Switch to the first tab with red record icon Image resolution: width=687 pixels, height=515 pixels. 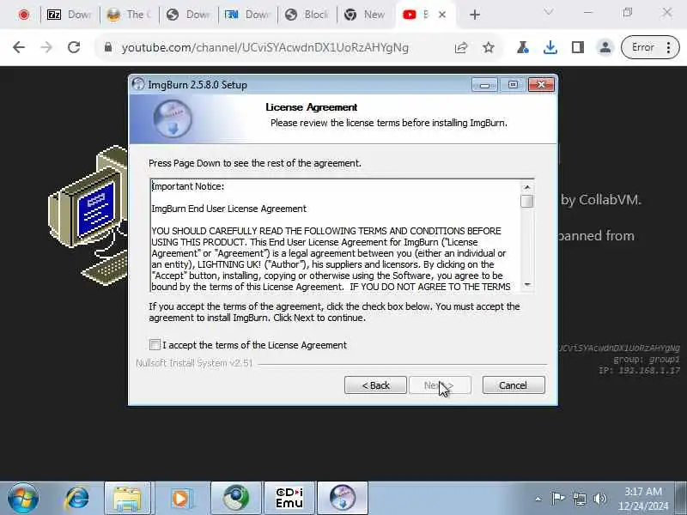(24, 15)
